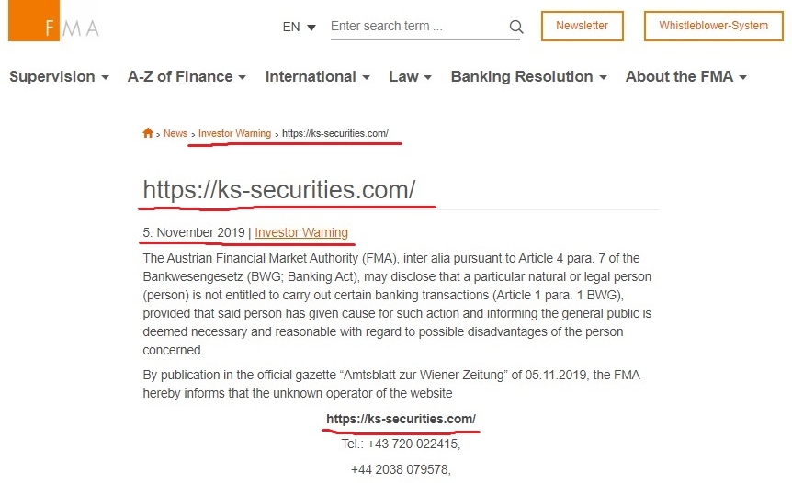
Task: Click the home icon in breadcrumb
Action: click(x=148, y=133)
